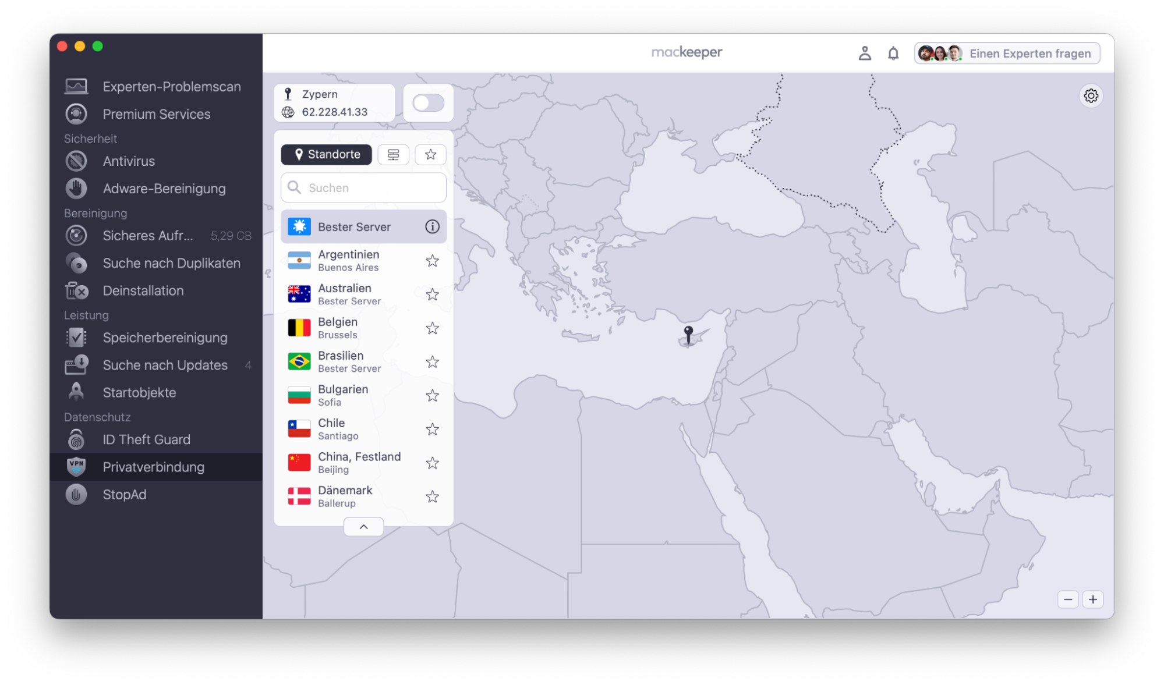Viewport: 1164px width, 685px height.
Task: Star the Argentinien Buenos Aires server
Action: 432,260
